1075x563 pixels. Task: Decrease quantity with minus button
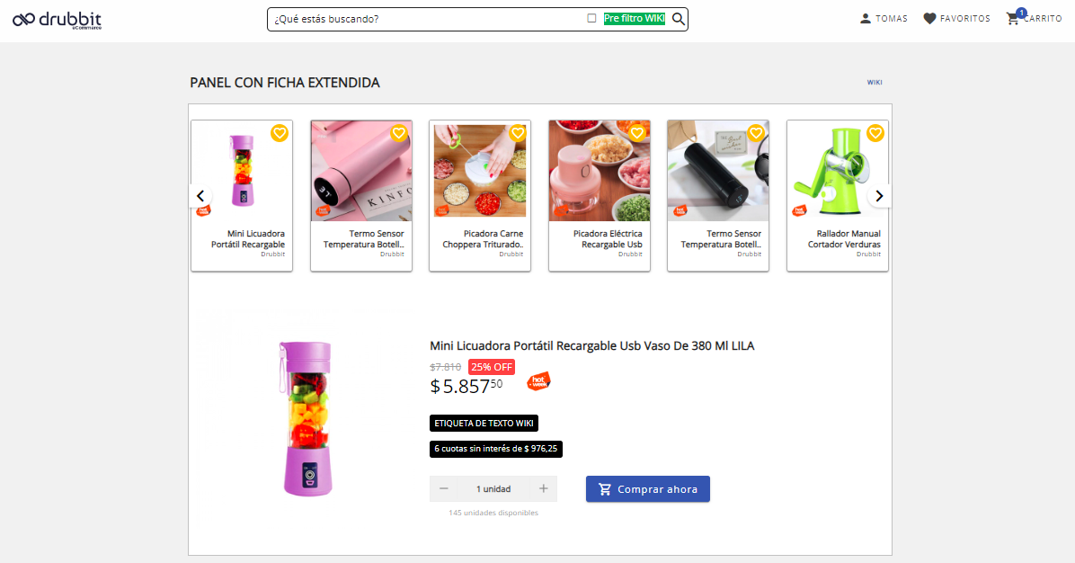[x=444, y=488]
